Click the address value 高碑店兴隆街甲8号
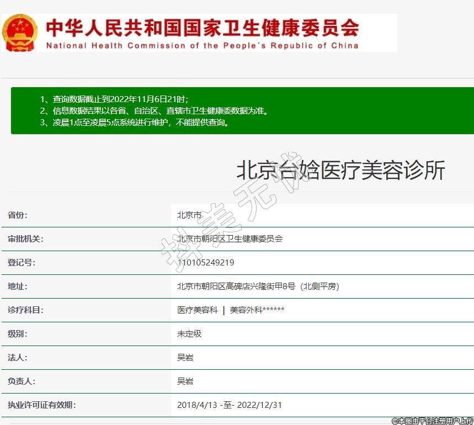This screenshot has height=425, width=474. click(258, 286)
